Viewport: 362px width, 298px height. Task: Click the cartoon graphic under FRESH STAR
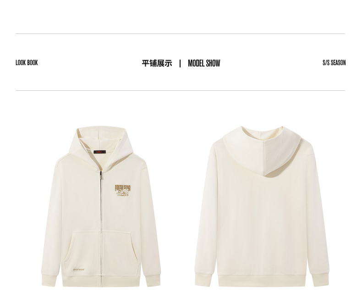[x=123, y=194]
